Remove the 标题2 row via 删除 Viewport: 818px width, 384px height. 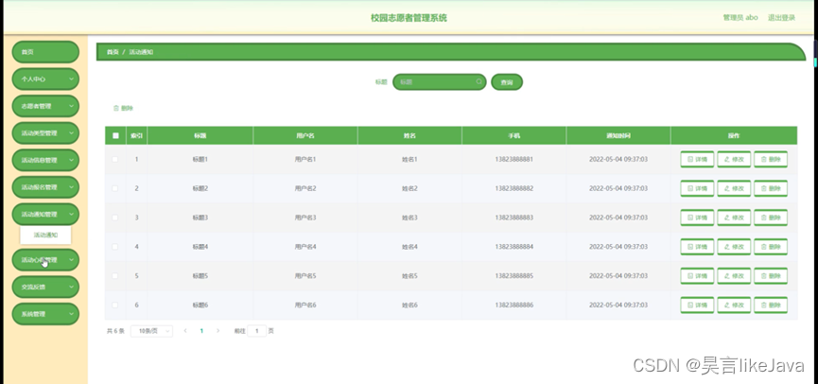click(x=771, y=188)
